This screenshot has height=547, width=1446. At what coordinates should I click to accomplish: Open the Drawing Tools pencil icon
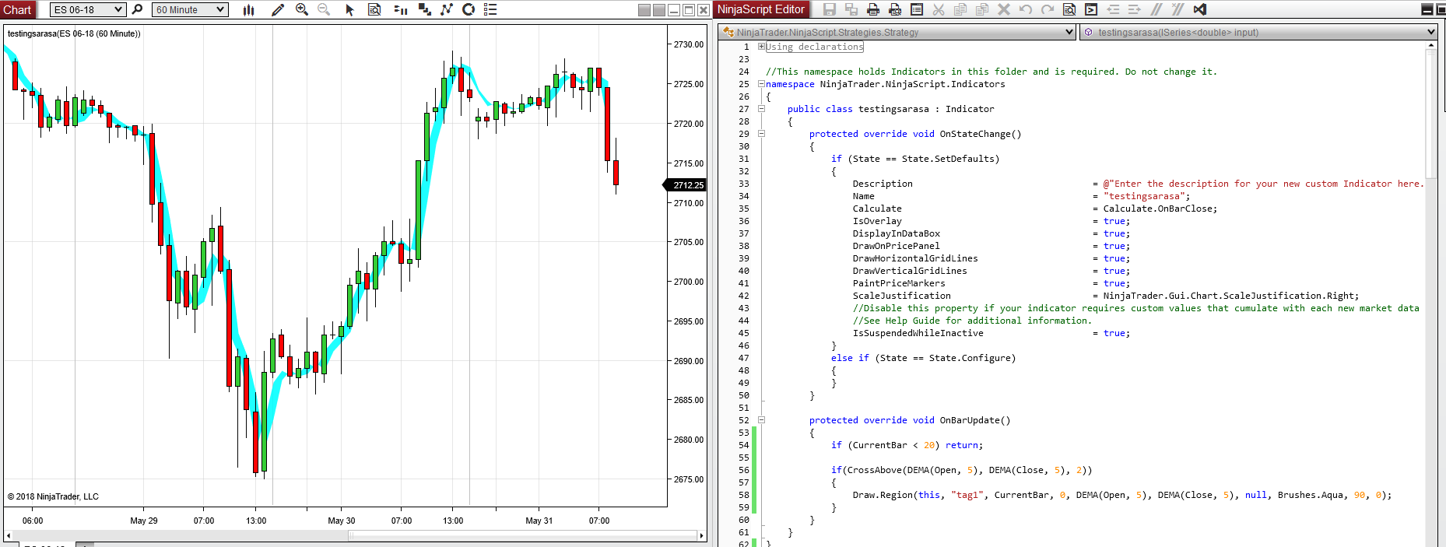pos(278,9)
